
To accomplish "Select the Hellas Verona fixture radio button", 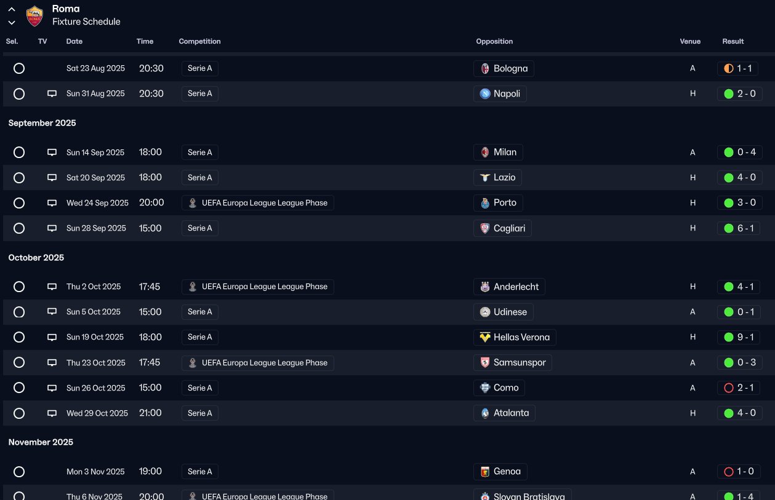I will pyautogui.click(x=19, y=337).
